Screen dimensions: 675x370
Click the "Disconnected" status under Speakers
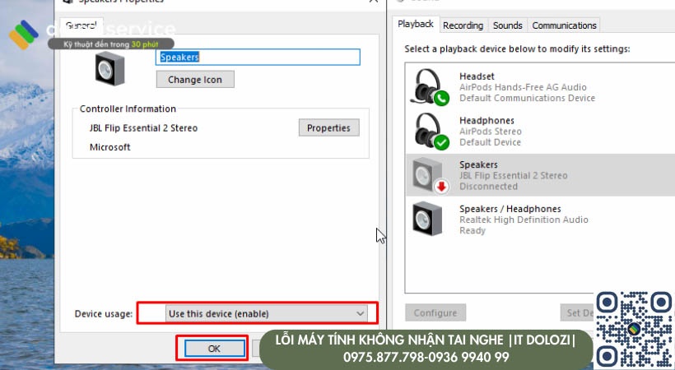(488, 187)
